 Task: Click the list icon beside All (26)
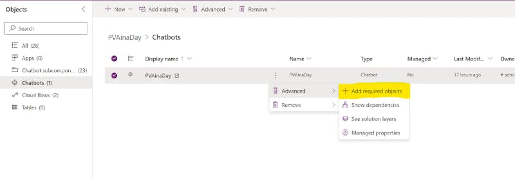(14, 45)
